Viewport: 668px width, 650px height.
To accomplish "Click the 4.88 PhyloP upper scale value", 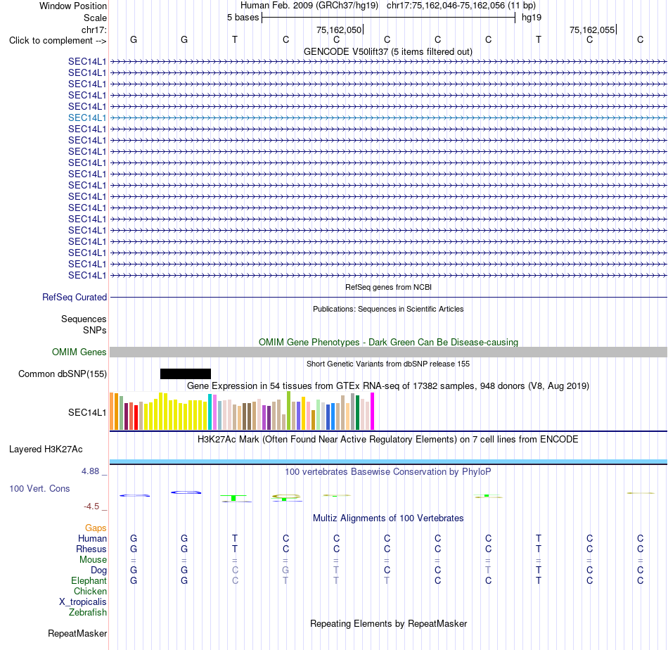I will click(x=90, y=471).
